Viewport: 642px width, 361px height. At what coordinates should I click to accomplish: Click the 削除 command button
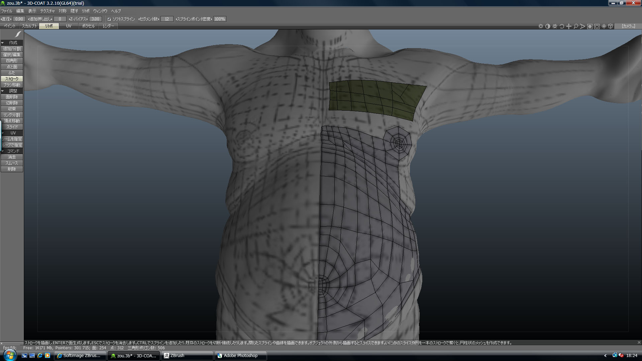pyautogui.click(x=12, y=169)
